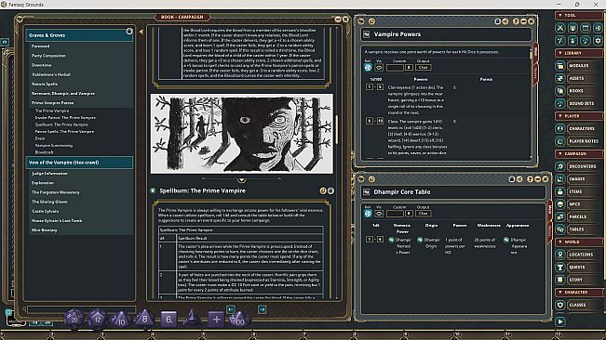The height and width of the screenshot is (340, 606).
Task: Open Dhampir Appearance link
Action: (505, 241)
